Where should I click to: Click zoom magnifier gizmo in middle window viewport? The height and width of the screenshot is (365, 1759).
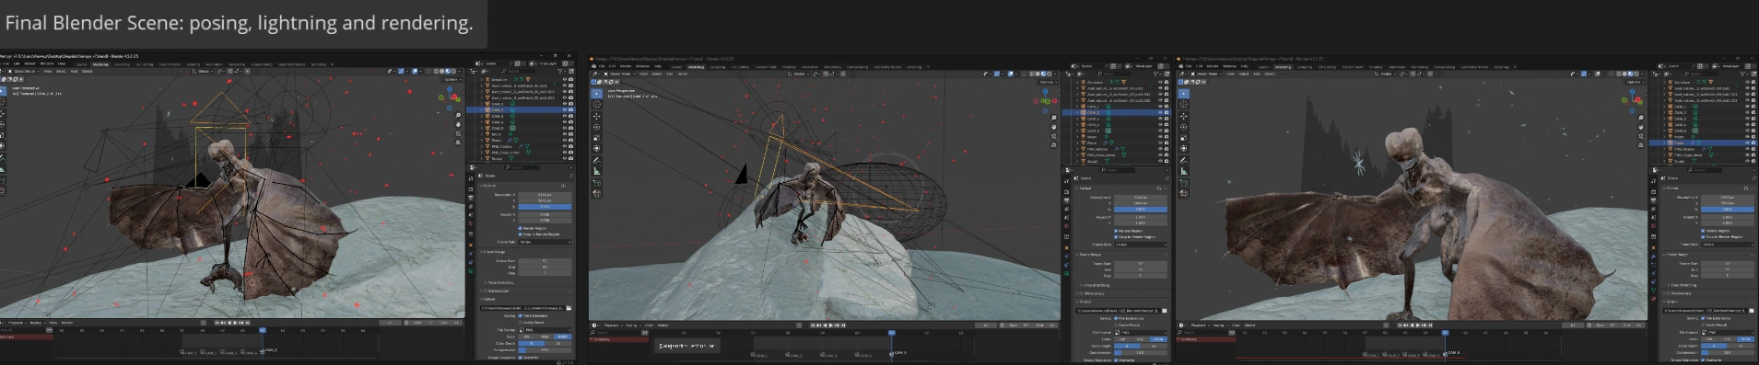coord(1054,118)
